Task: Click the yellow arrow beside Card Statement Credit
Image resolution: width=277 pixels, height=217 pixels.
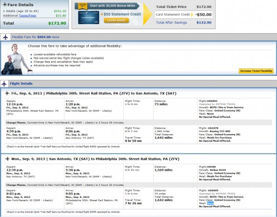Action: coord(192,15)
